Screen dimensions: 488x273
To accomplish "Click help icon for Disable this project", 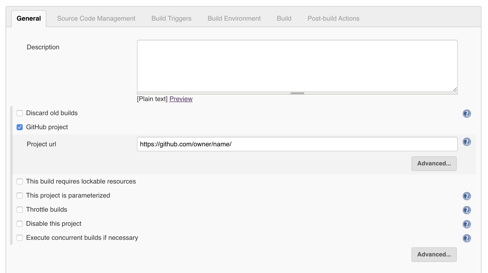I will click(467, 224).
